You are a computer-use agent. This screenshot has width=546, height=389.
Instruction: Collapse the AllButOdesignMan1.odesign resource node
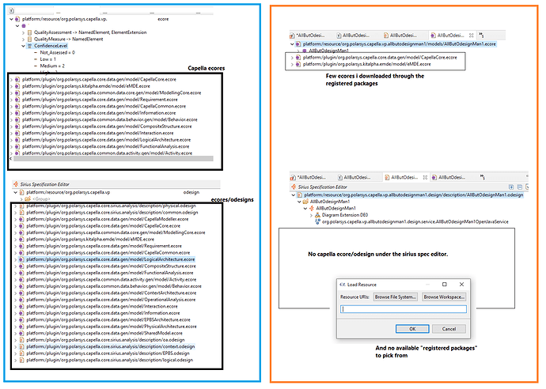[x=294, y=195]
